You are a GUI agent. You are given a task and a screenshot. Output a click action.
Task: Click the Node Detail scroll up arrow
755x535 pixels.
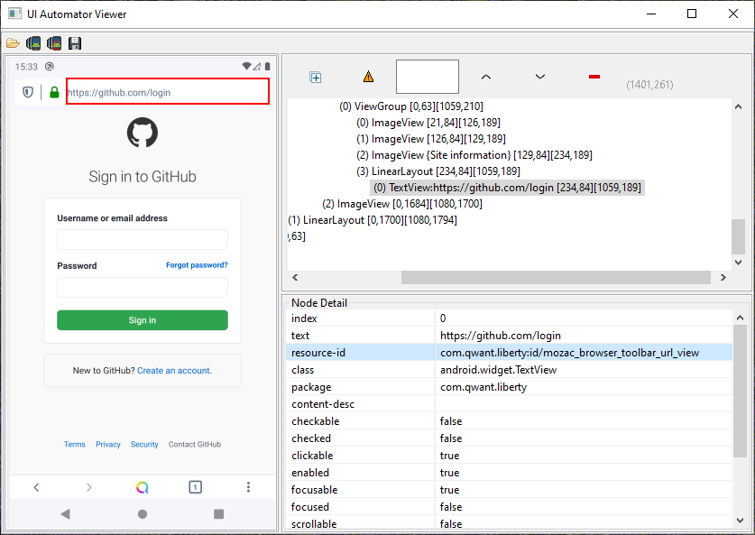740,318
